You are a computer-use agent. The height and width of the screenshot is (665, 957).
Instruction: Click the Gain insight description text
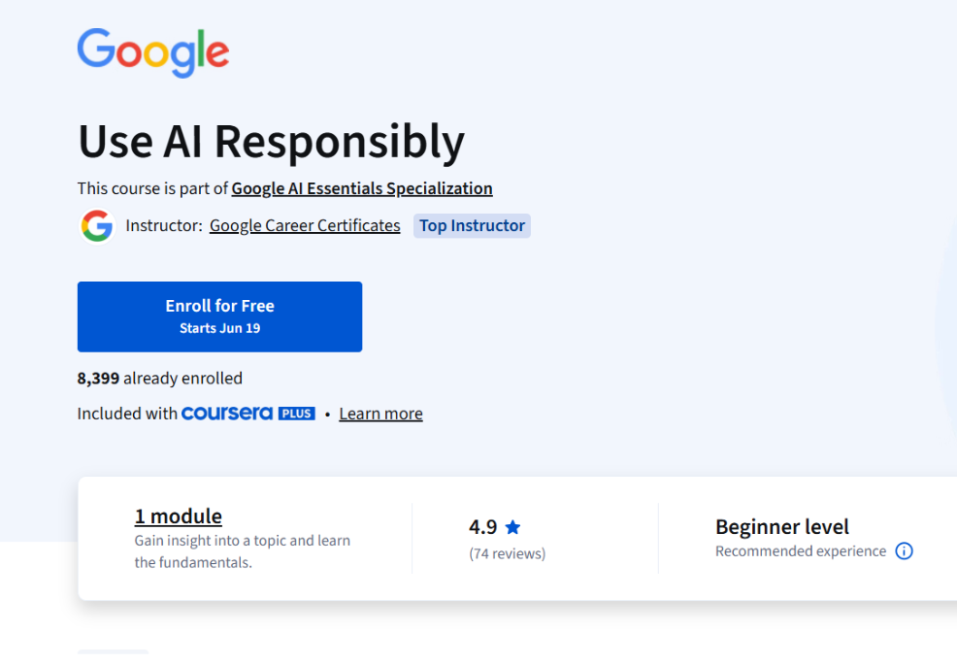click(x=242, y=550)
